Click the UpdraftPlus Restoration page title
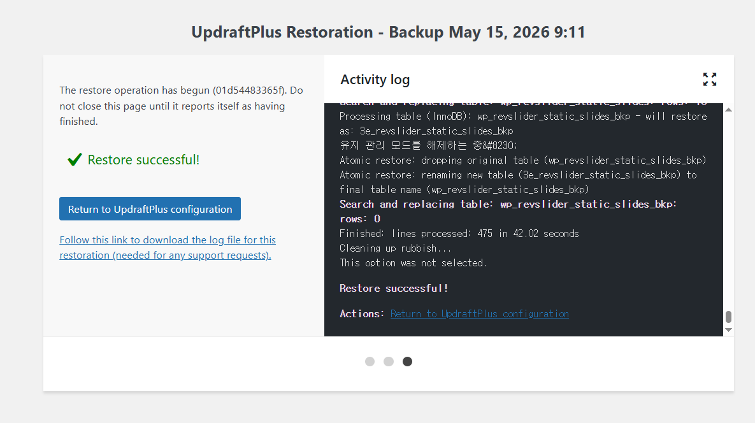 coord(388,32)
